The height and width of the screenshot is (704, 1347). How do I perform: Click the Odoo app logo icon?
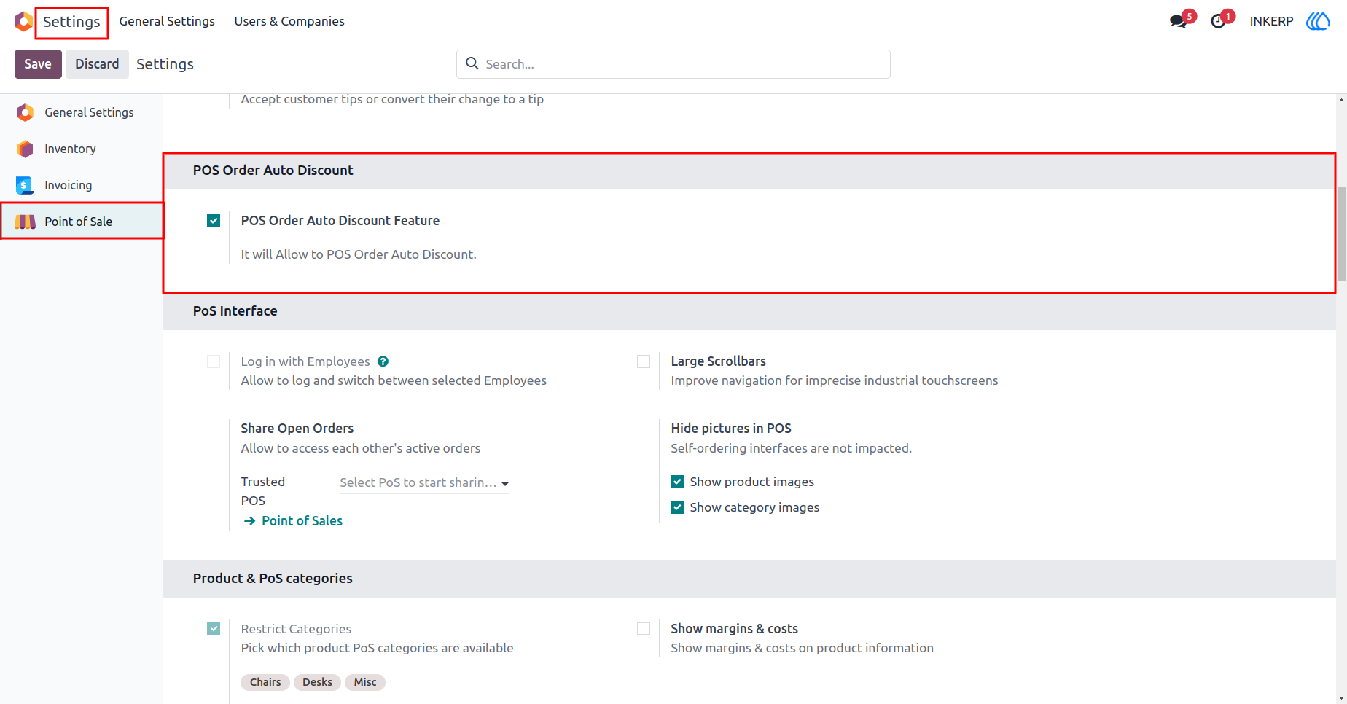click(x=23, y=21)
